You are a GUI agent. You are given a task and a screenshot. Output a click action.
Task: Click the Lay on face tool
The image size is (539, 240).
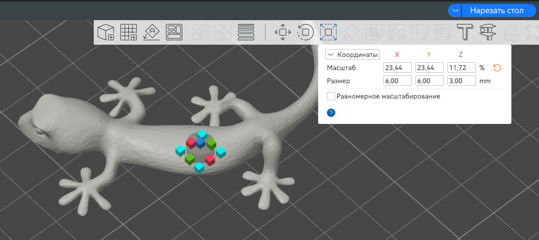pos(351,32)
